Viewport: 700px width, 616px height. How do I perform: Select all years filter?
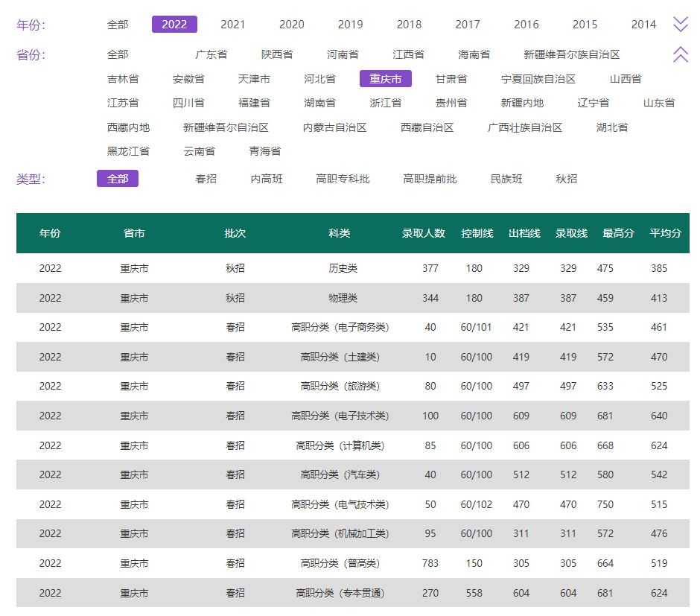(x=118, y=25)
